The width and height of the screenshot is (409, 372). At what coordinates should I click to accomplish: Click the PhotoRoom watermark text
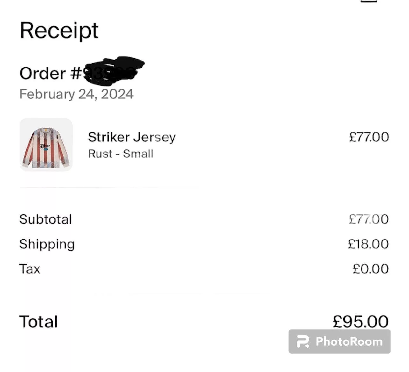point(349,341)
